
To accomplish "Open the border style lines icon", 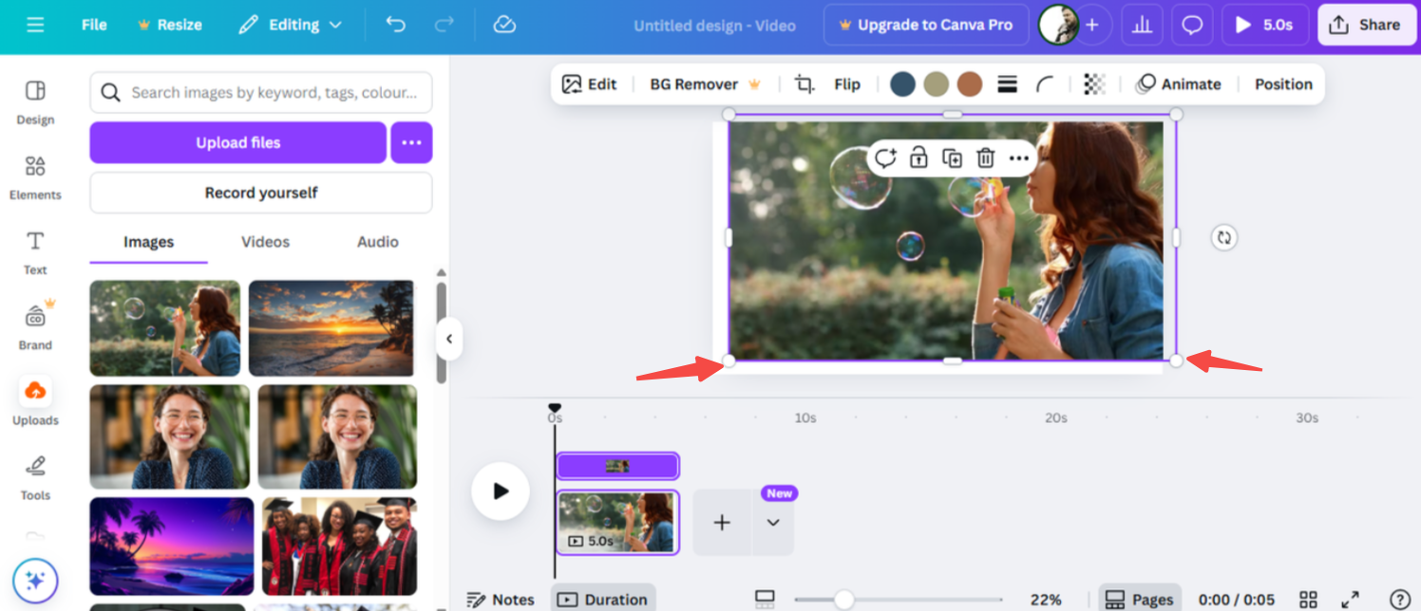I will (x=1008, y=84).
